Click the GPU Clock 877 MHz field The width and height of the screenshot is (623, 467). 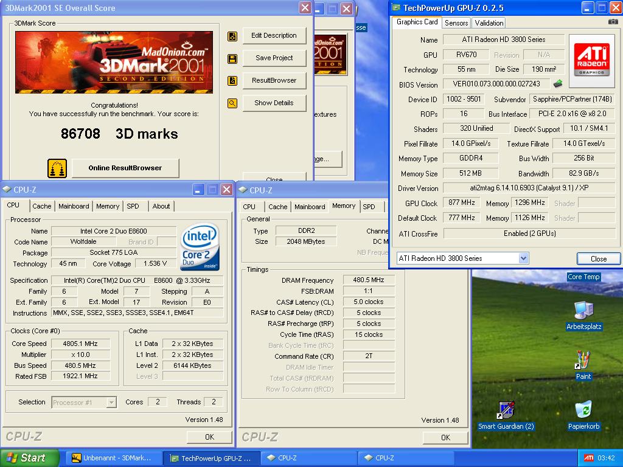click(x=462, y=202)
